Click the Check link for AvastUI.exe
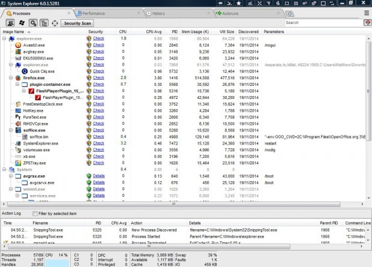Screen dimensions: 372x267 98,45
